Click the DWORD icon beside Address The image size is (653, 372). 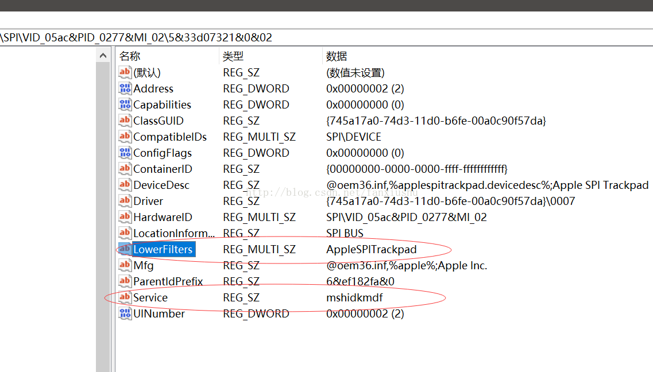pos(125,88)
